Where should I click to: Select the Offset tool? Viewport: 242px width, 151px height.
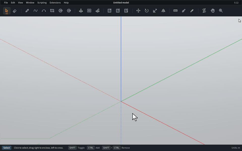pos(89,11)
